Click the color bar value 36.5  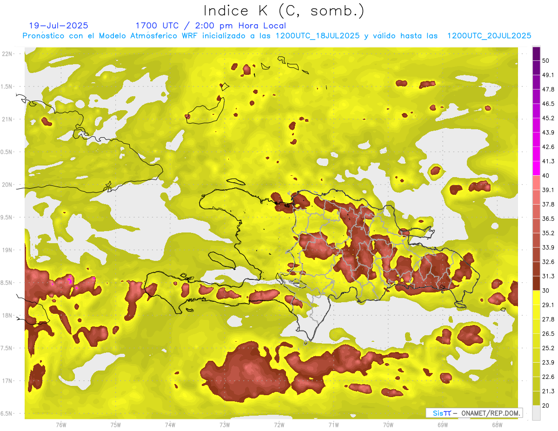548,219
